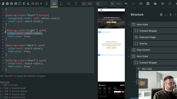Click the Structure panel title
The height and width of the screenshot is (99, 177).
pos(137,15)
